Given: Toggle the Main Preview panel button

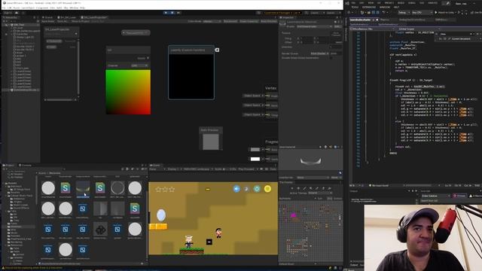Looking at the screenshot, I should pyautogui.click(x=269, y=22).
